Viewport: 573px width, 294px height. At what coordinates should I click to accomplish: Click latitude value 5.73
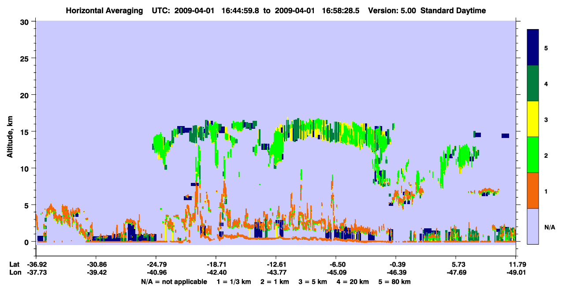point(458,264)
